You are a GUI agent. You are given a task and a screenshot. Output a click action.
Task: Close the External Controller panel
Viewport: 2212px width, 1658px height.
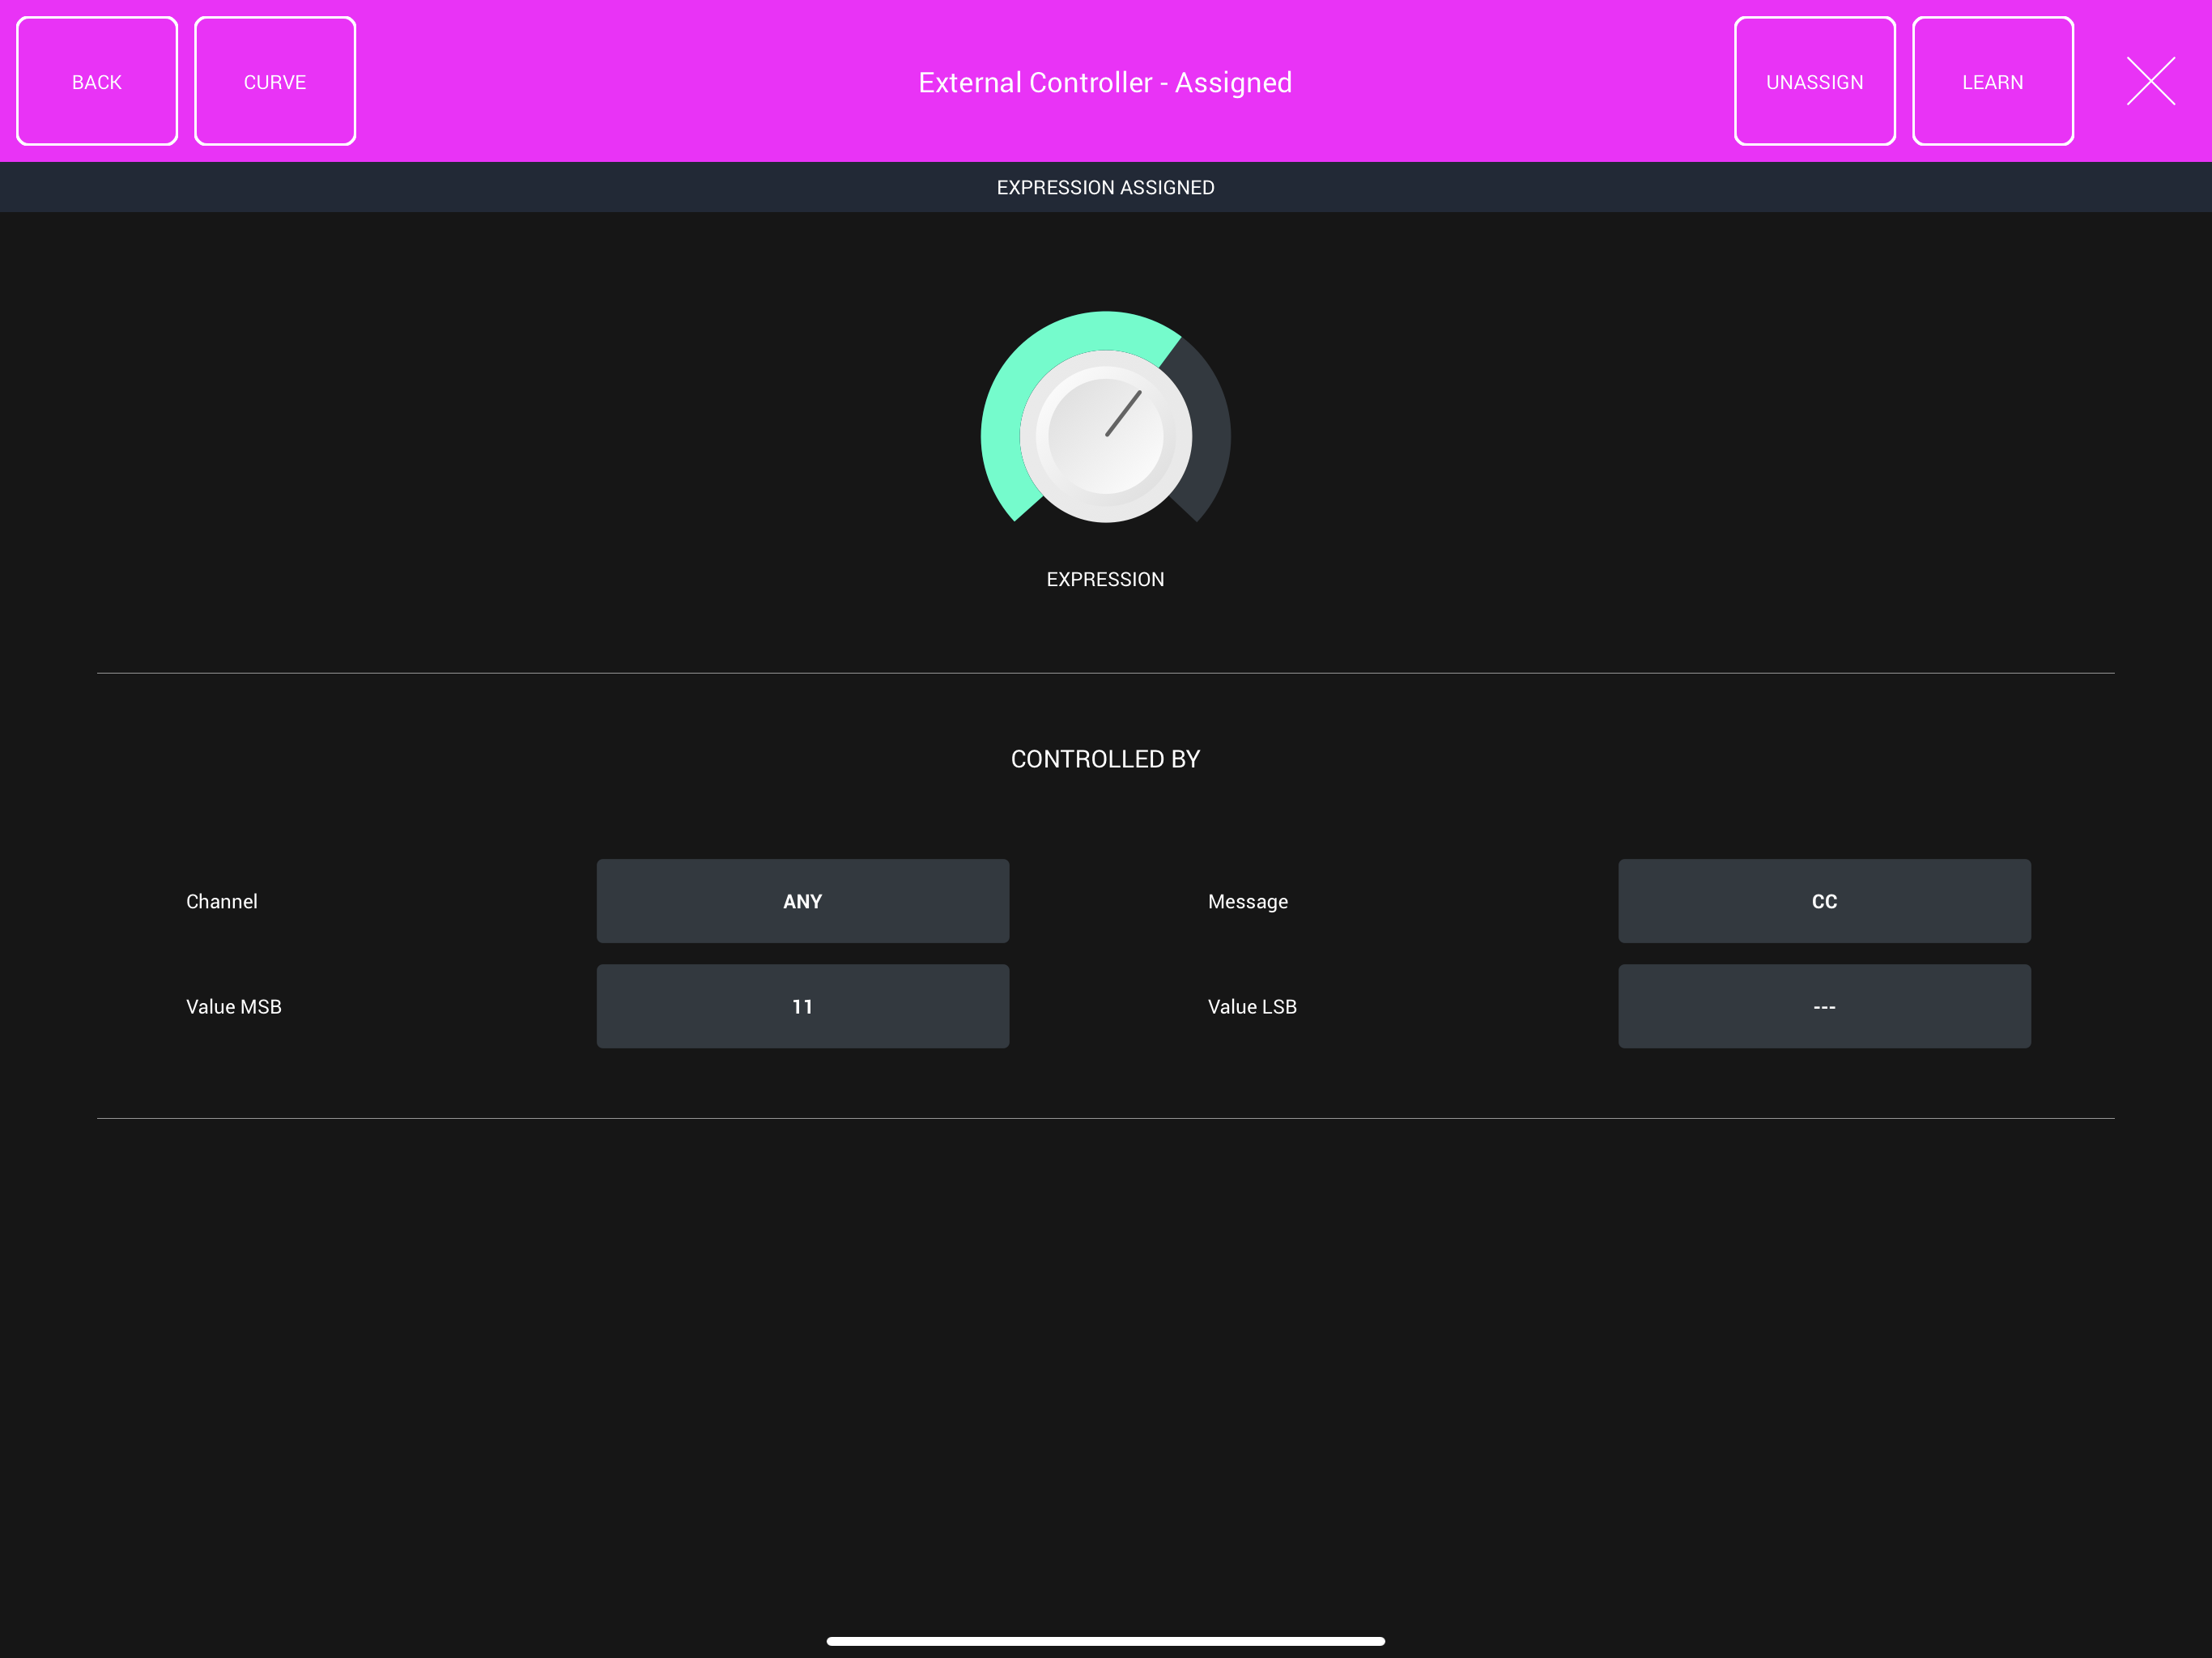tap(2149, 81)
